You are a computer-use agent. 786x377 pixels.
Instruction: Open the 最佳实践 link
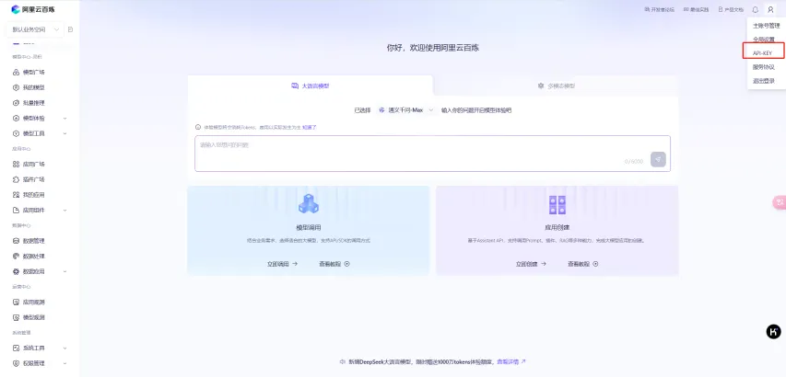[x=697, y=9]
